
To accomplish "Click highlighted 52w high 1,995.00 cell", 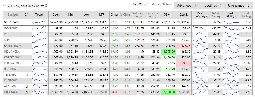I will 168,52.
